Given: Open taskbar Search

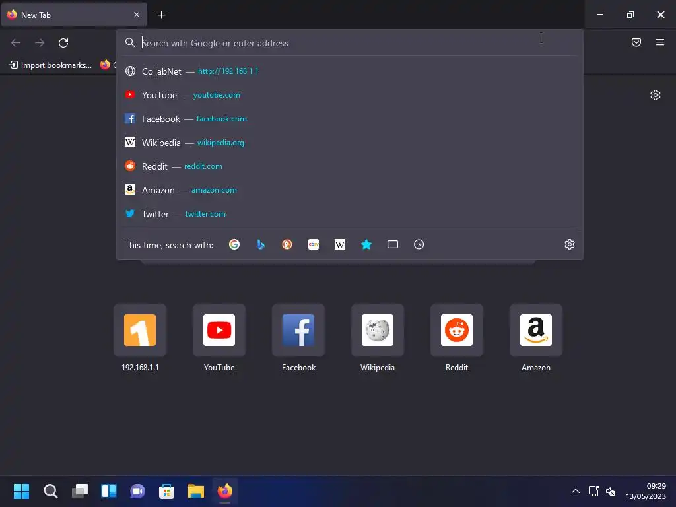Looking at the screenshot, I should tap(50, 491).
